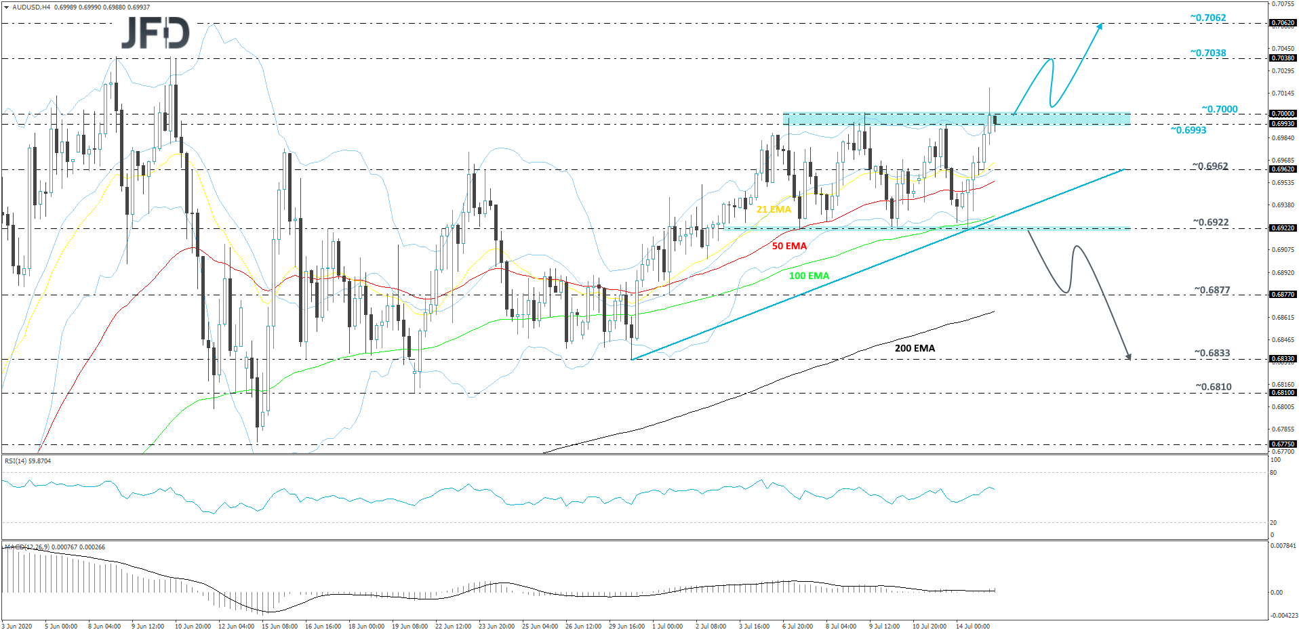Click the MACD 0.007841 axis value
This screenshot has width=1299, height=634.
(x=1283, y=546)
